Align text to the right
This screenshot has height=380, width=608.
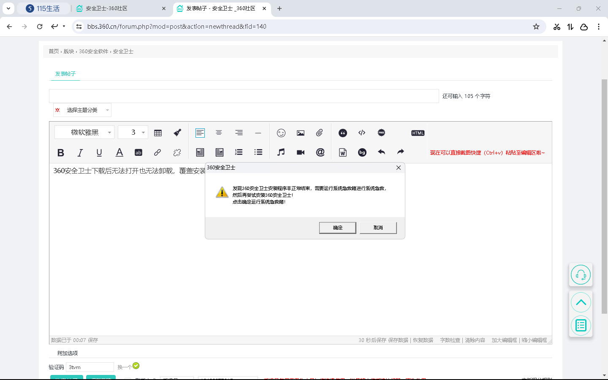click(239, 133)
